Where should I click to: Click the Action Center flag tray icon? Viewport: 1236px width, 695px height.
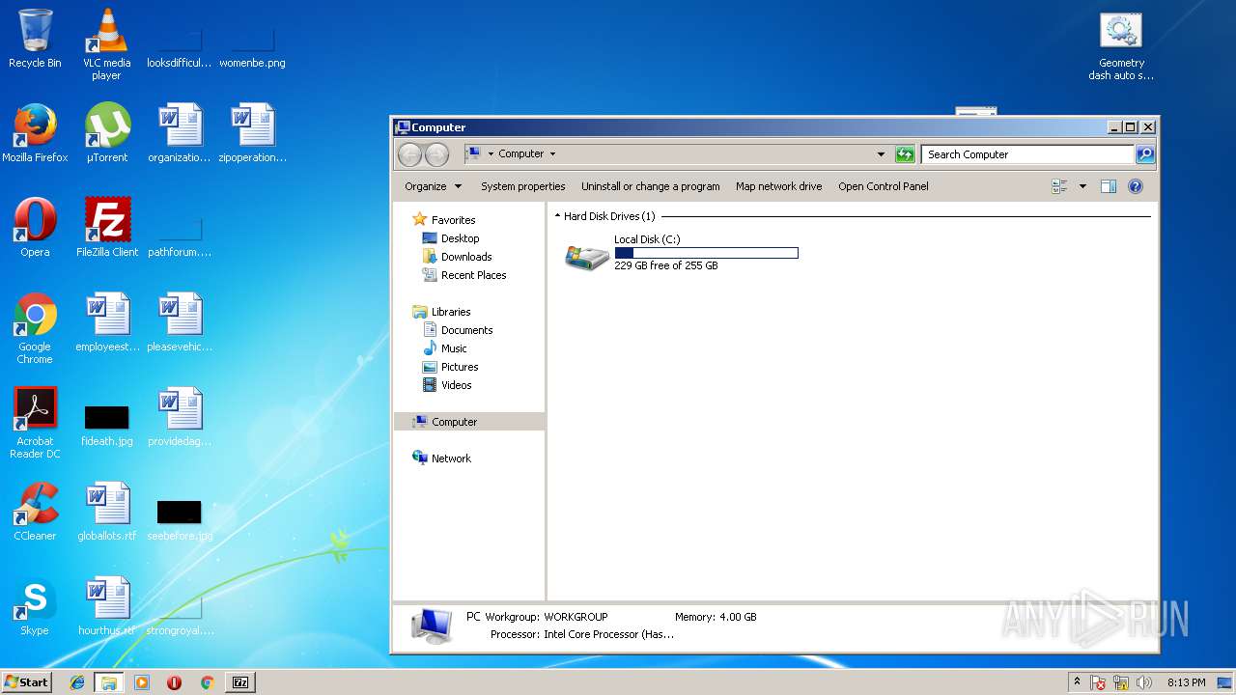click(1098, 682)
